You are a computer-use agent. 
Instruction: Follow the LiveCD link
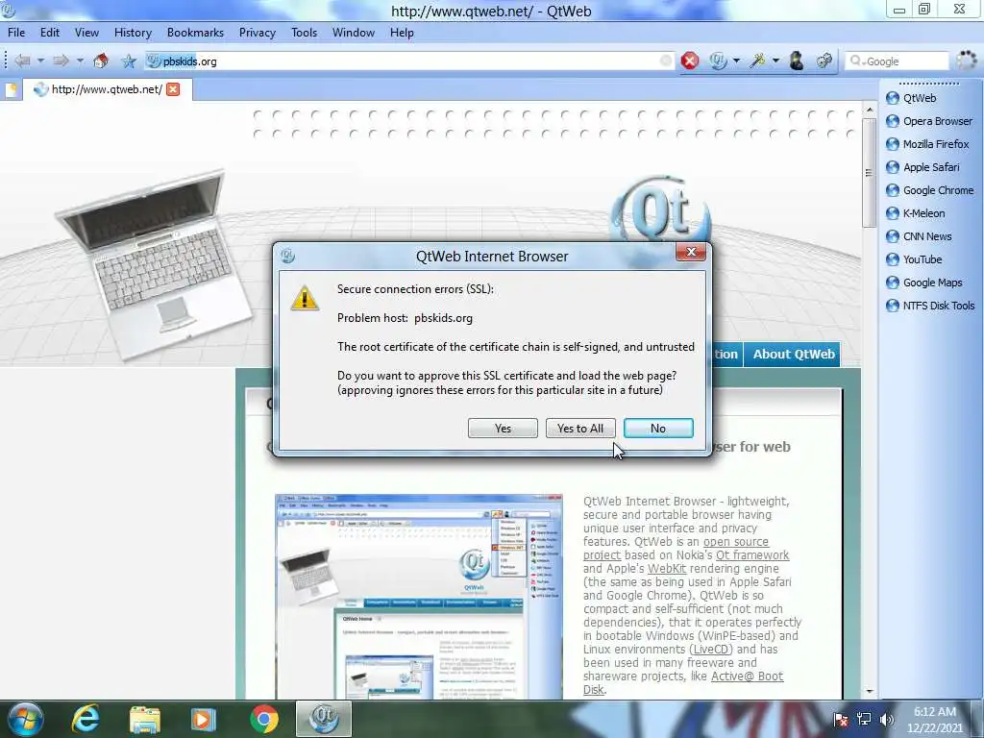coord(711,650)
